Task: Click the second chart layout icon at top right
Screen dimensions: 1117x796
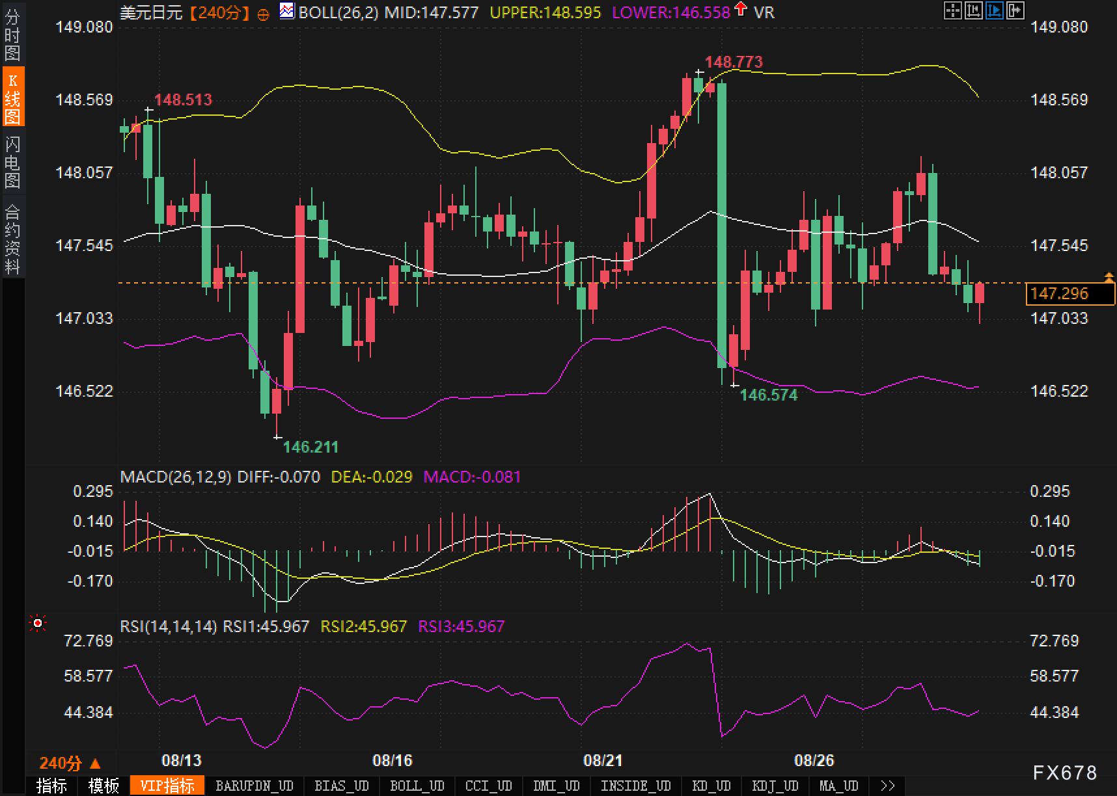Action: [973, 10]
